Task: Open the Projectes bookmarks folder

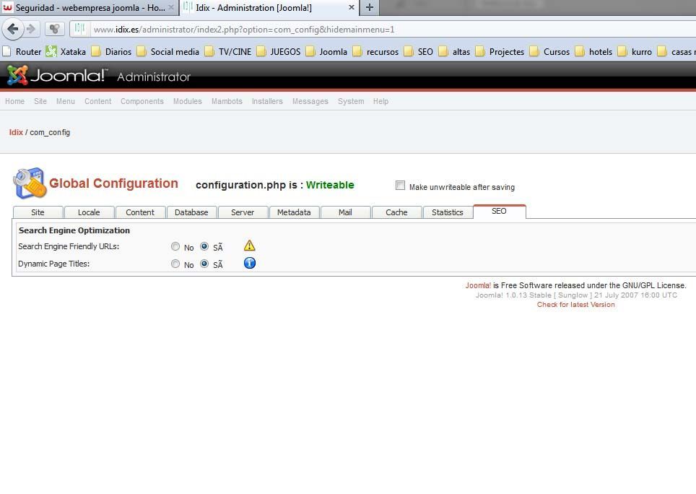Action: [500, 51]
